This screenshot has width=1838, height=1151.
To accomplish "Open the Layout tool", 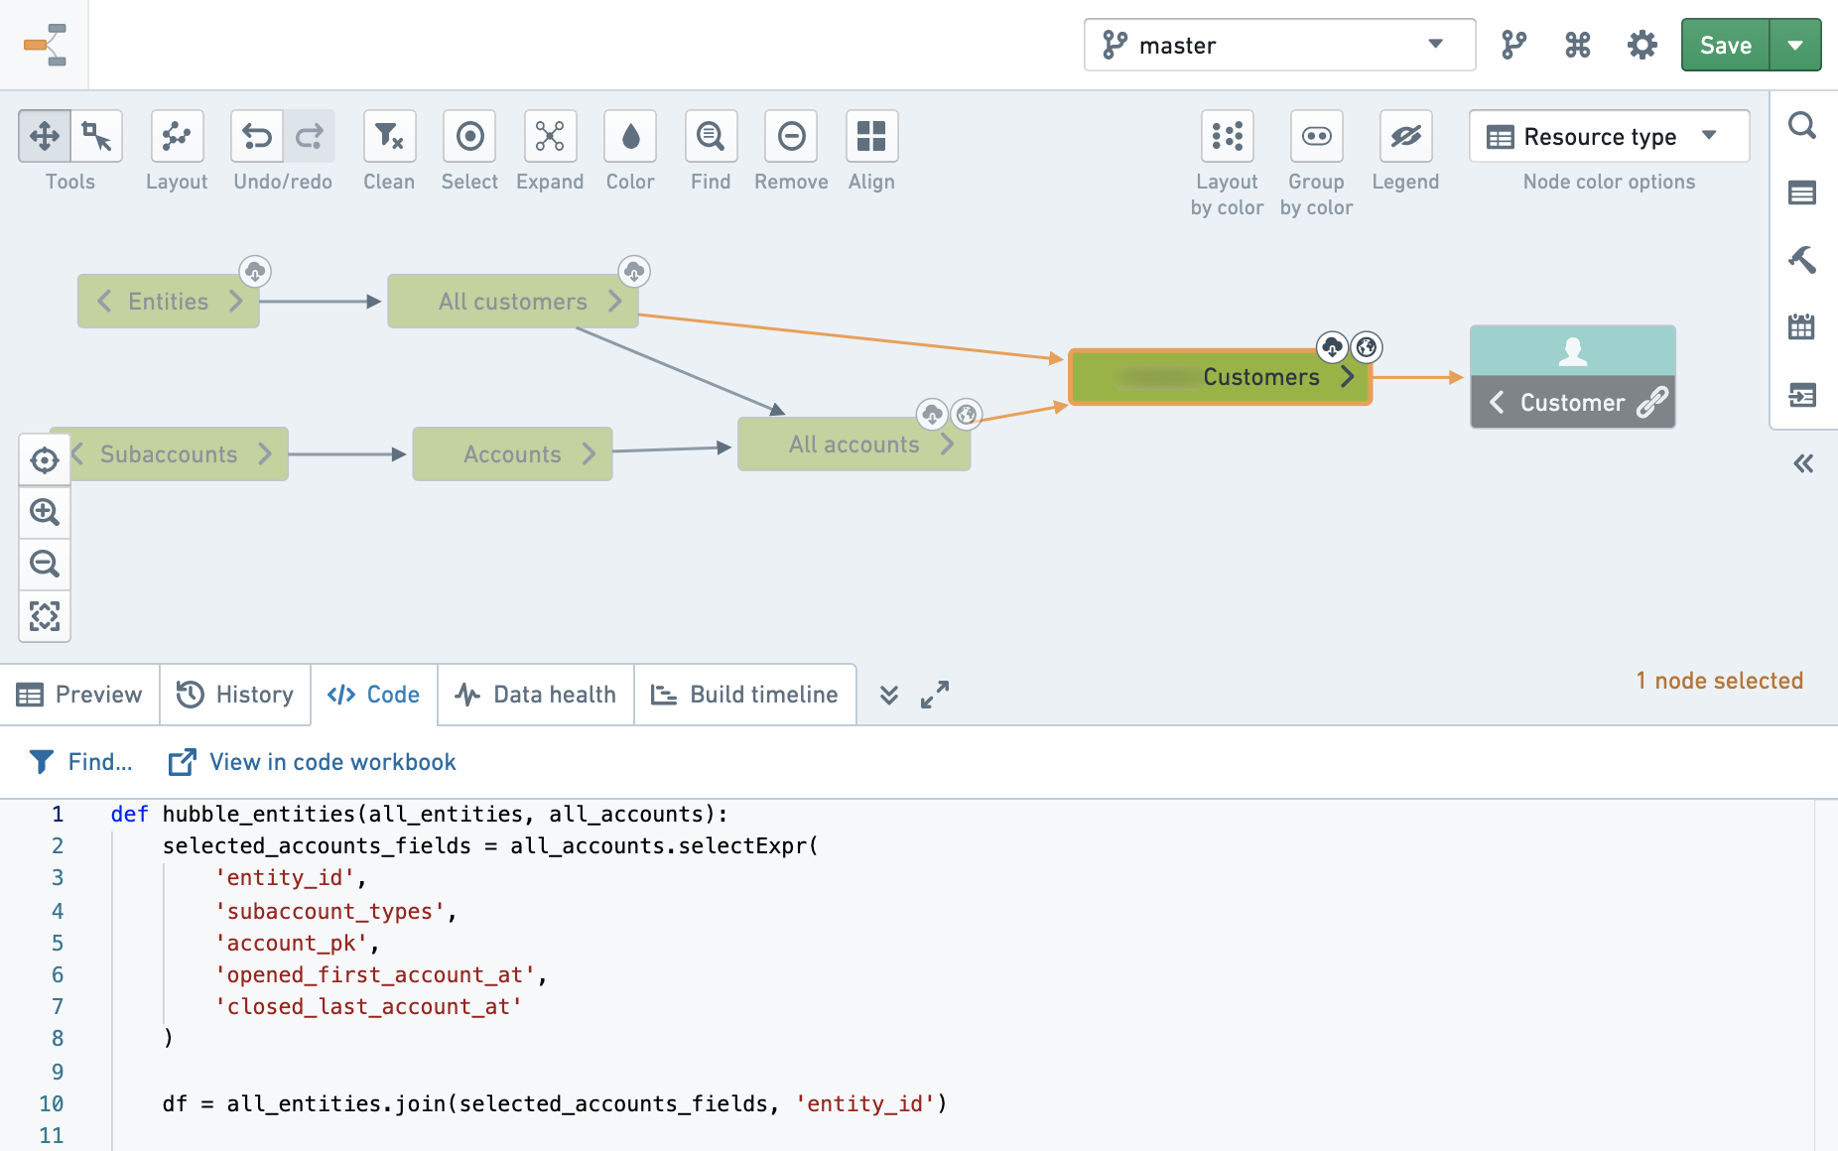I will pos(177,136).
